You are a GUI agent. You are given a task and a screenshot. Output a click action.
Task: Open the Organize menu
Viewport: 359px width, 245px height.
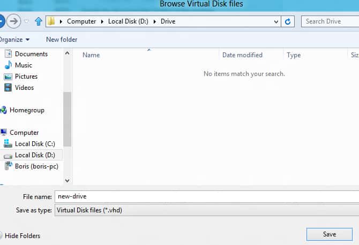(14, 40)
